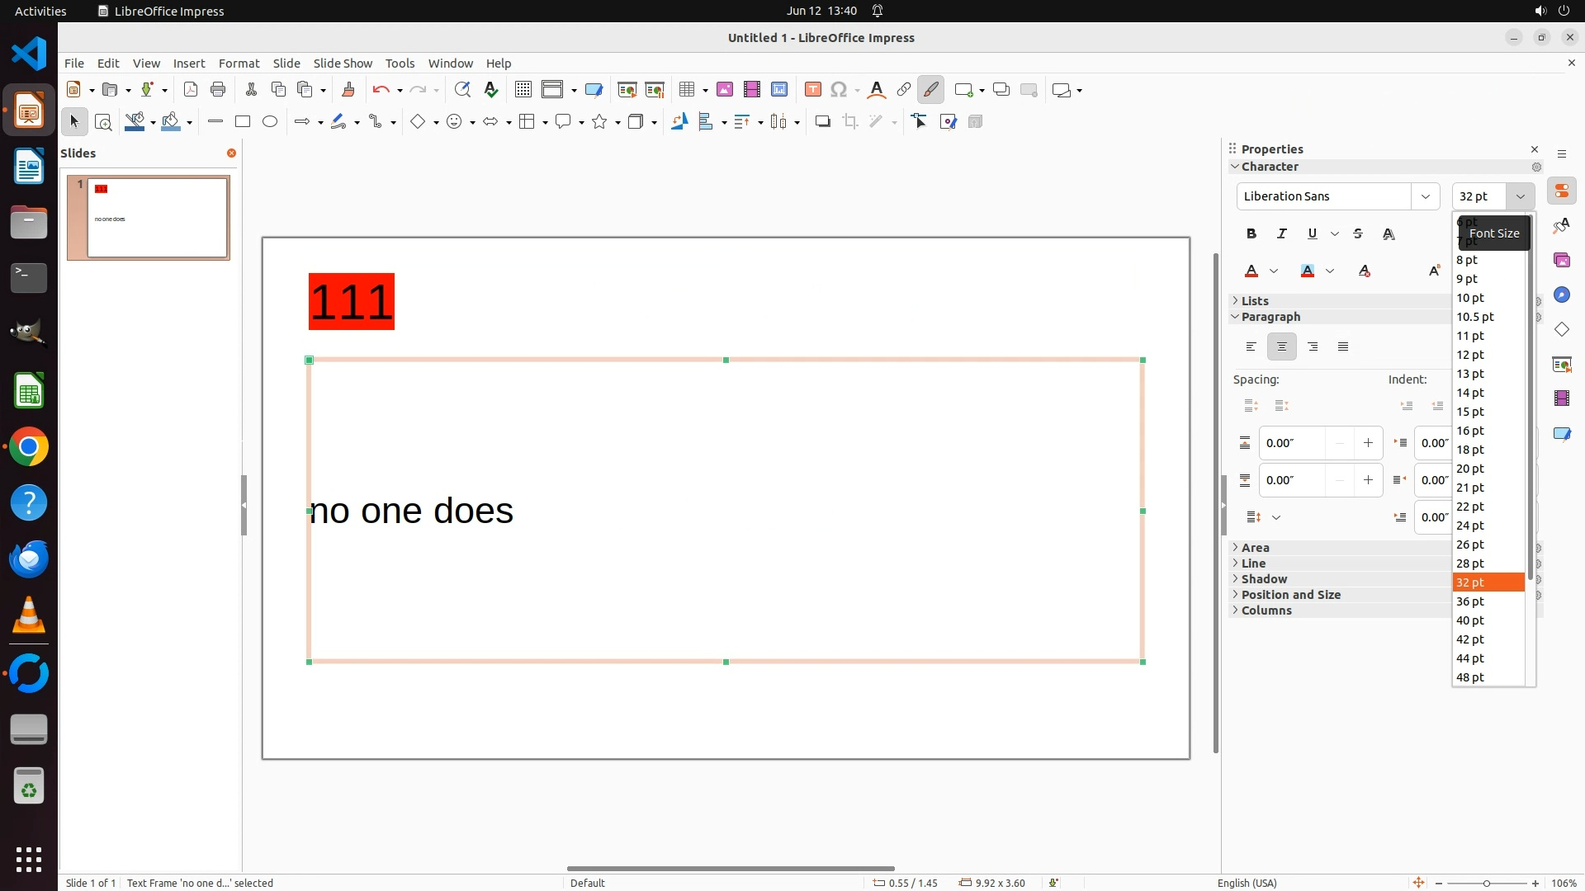Open the Slide Show menu
The height and width of the screenshot is (891, 1585).
(343, 64)
